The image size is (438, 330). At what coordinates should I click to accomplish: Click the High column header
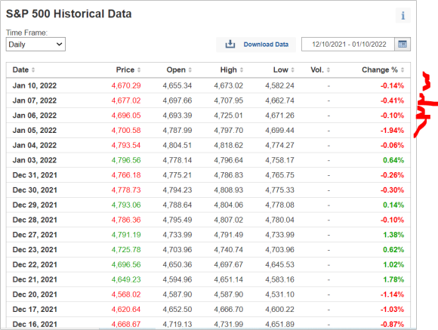pos(229,70)
